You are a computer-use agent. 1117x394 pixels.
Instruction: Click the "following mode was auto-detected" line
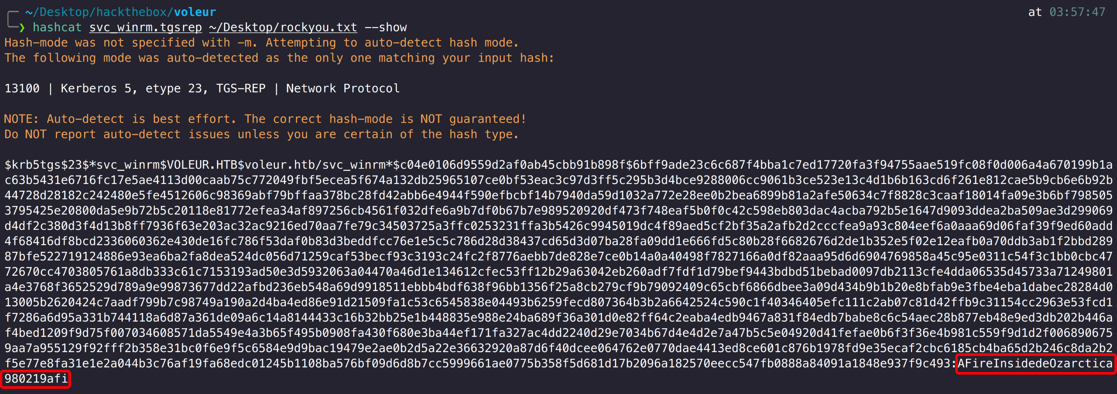point(279,58)
